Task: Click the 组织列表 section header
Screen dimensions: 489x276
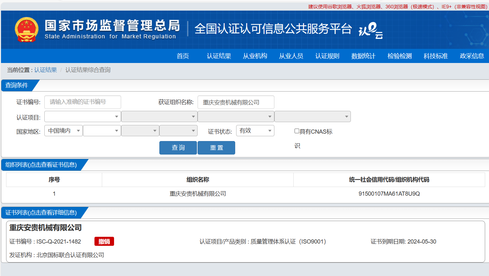Action: point(41,165)
